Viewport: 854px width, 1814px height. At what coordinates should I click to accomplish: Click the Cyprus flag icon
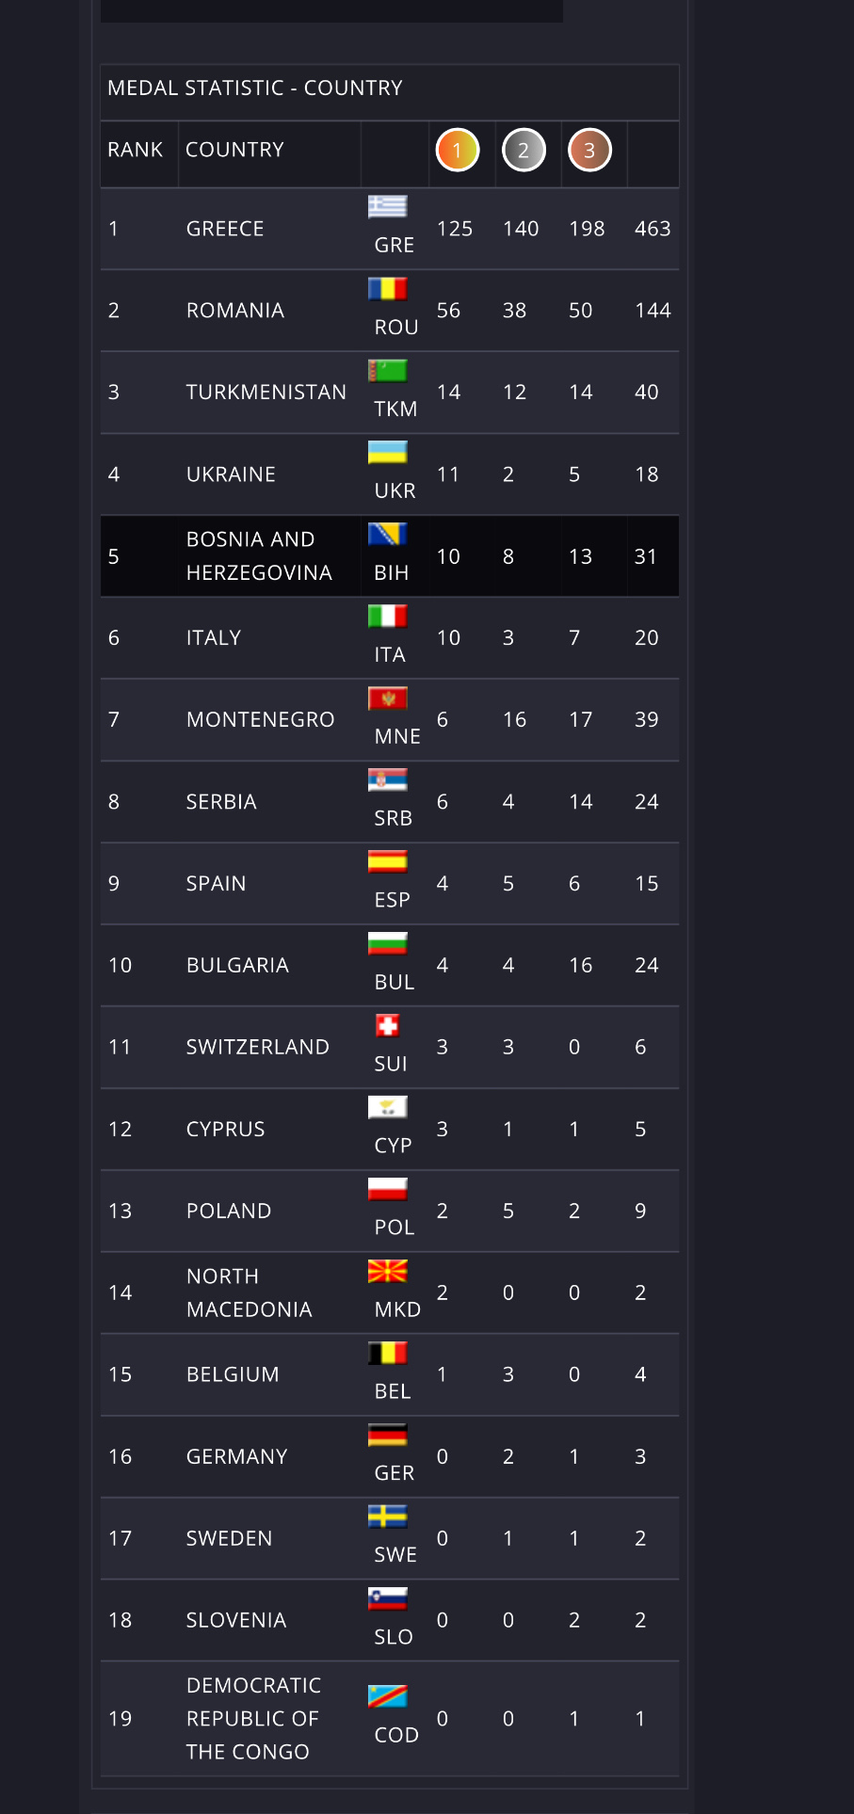[x=387, y=1107]
